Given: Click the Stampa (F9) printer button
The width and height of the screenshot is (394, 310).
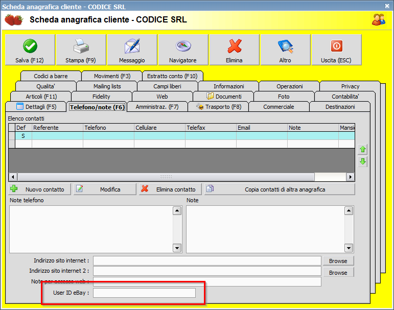Looking at the screenshot, I should pos(81,50).
